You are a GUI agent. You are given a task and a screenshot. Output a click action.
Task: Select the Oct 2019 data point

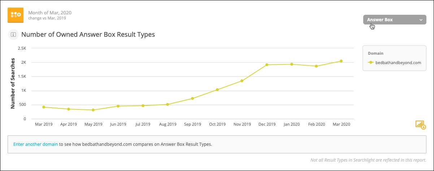(x=217, y=90)
